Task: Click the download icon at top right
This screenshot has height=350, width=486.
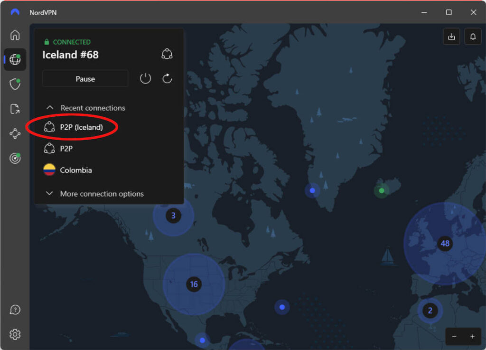Action: (451, 37)
